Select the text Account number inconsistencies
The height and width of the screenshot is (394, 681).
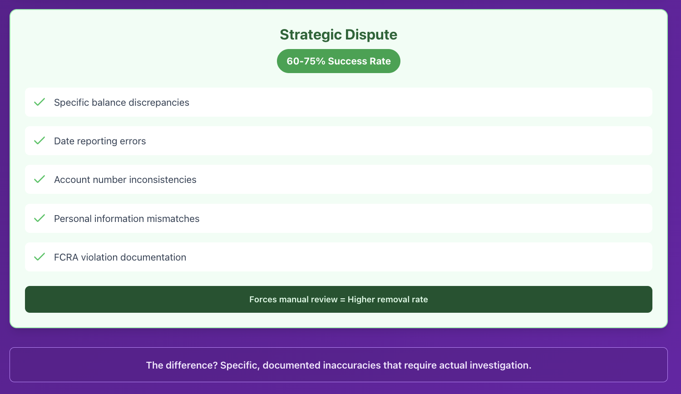(x=125, y=180)
